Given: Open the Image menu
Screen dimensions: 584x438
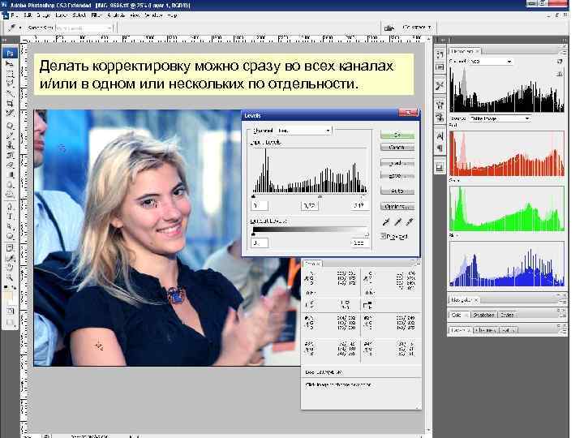Looking at the screenshot, I should click(x=43, y=15).
